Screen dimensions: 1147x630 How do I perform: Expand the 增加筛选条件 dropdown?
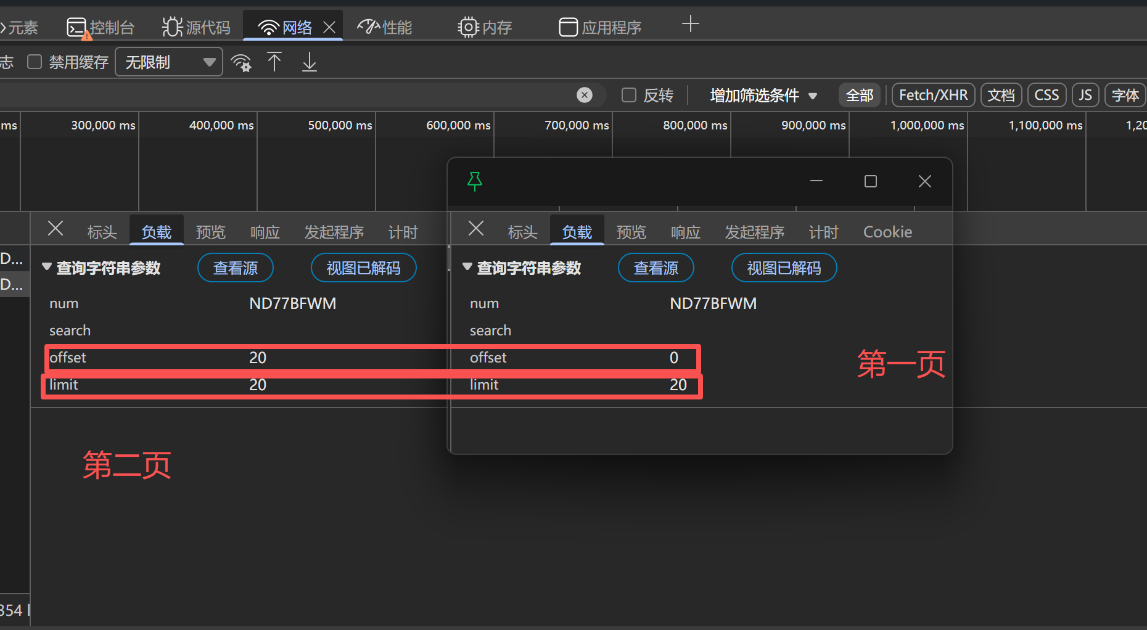point(763,96)
